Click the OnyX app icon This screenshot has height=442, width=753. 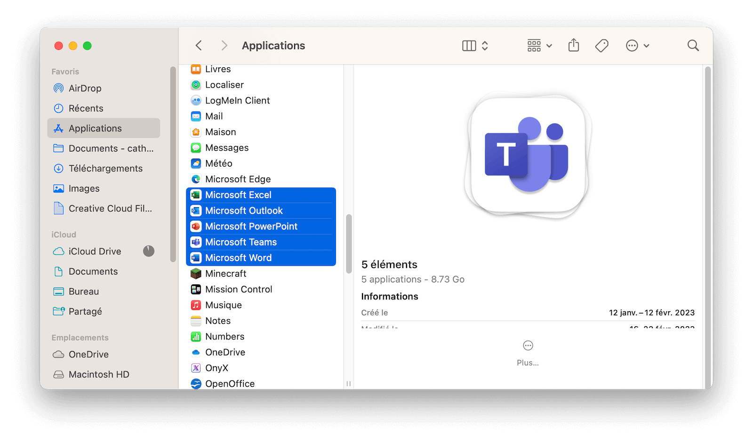pos(196,368)
